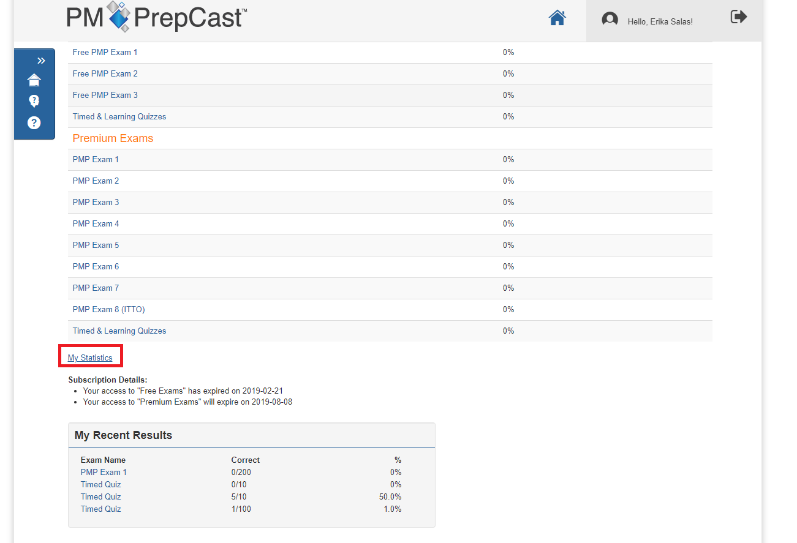Open the sidebar help question mark icon
The width and height of the screenshot is (797, 543).
pyautogui.click(x=34, y=122)
